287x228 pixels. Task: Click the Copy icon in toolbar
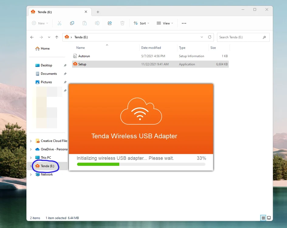coord(72,23)
